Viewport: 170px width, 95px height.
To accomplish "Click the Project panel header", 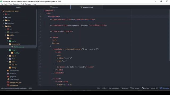I will point(19,7).
